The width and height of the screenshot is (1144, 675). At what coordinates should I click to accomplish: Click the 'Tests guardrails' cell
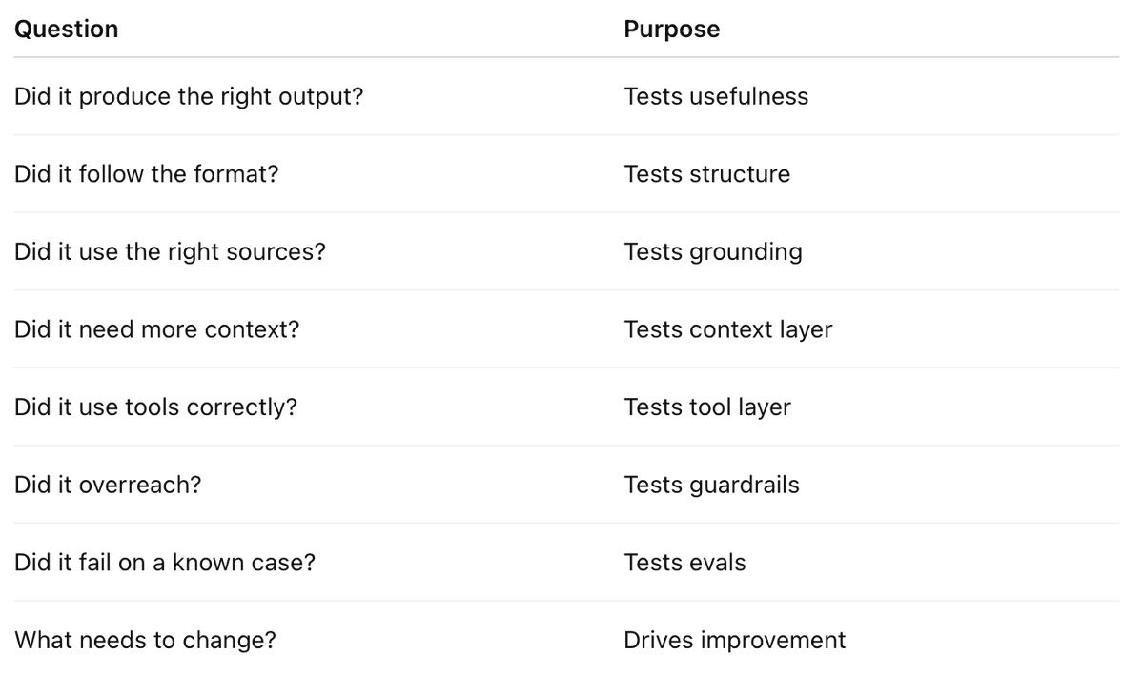712,486
